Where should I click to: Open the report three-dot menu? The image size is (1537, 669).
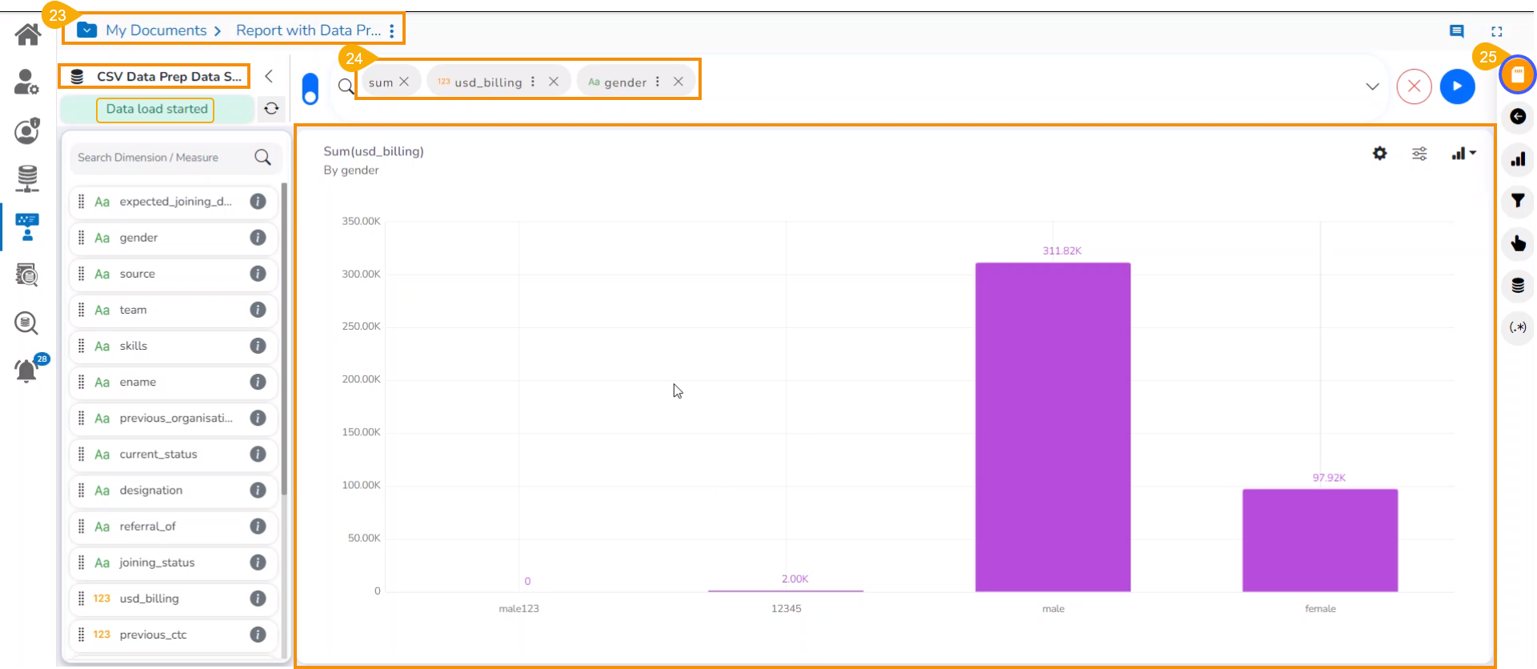tap(392, 31)
